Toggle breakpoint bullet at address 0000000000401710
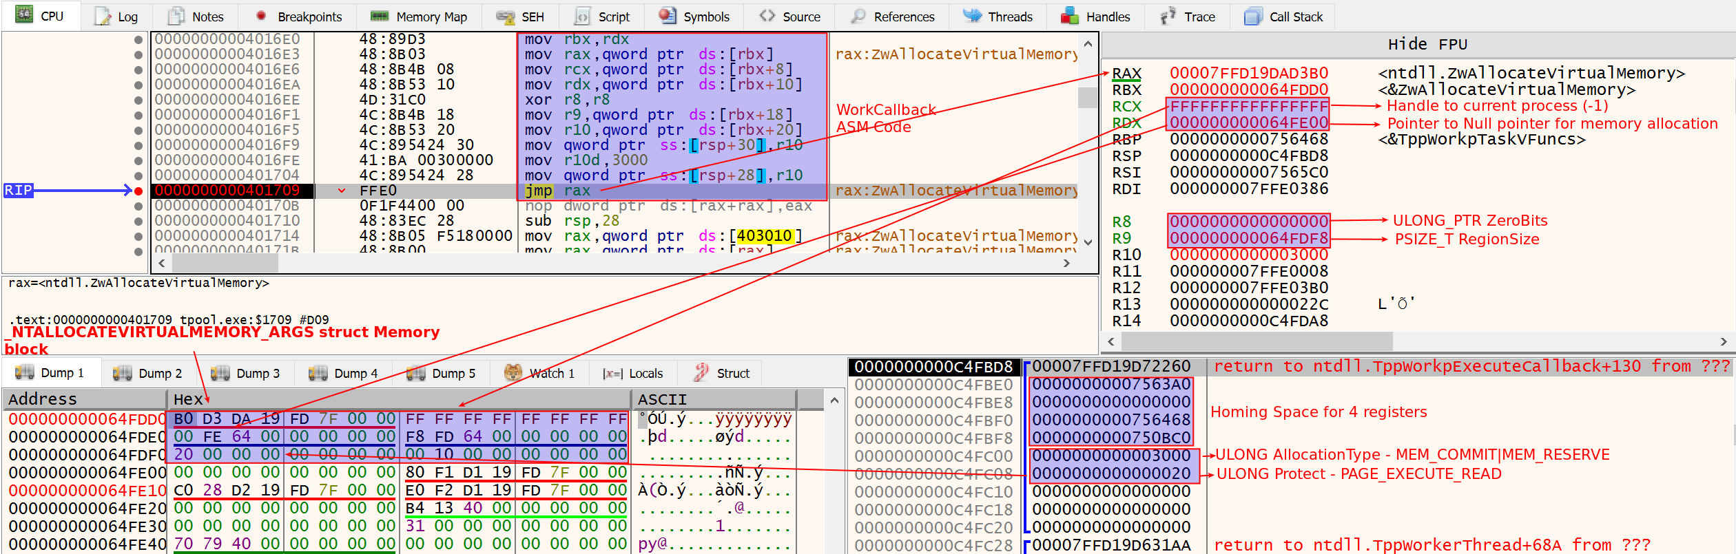The image size is (1736, 554). click(x=138, y=221)
